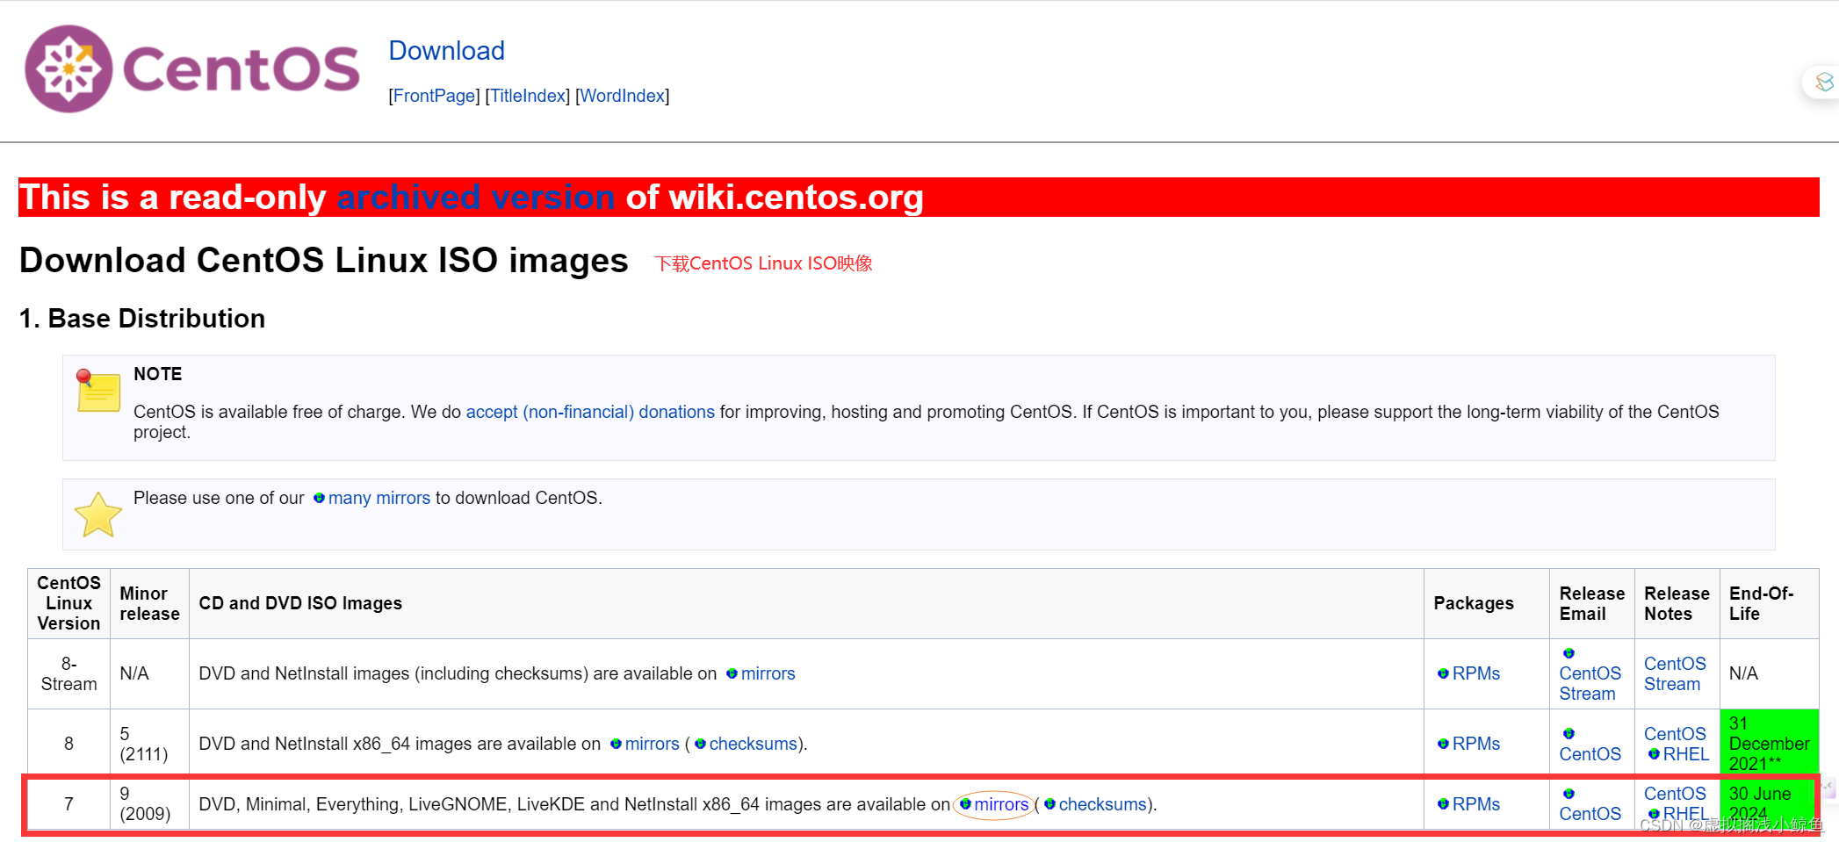Click the 'End-Of-Life' column header

[1769, 603]
